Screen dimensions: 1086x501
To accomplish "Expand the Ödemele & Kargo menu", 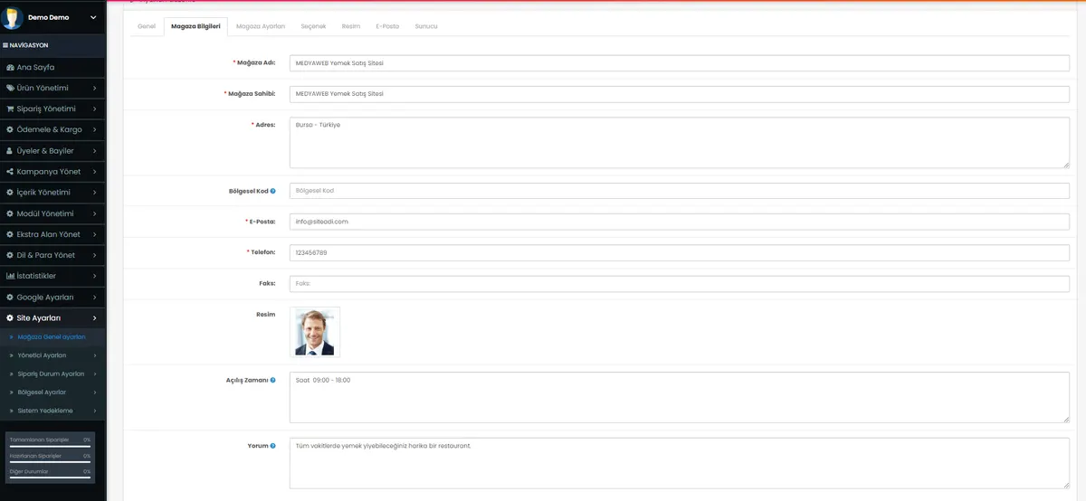I will [53, 130].
